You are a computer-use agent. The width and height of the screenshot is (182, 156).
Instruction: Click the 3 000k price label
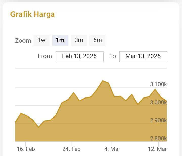(158, 102)
